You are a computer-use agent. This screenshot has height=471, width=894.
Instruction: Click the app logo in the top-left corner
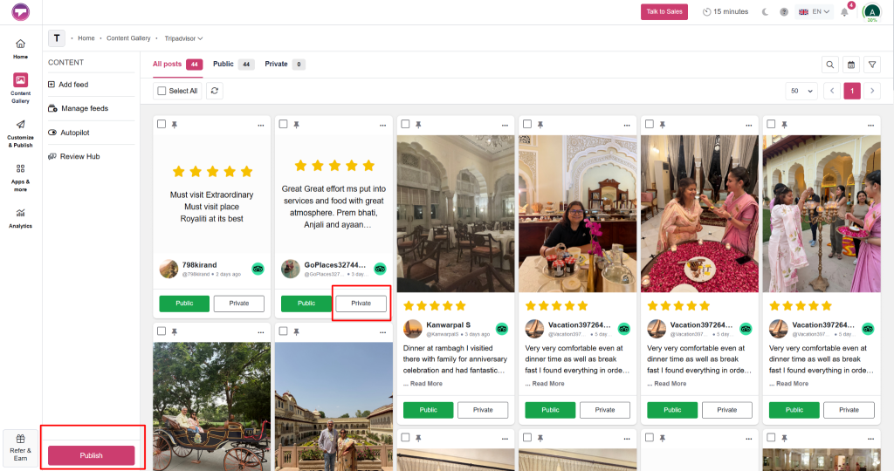click(21, 11)
